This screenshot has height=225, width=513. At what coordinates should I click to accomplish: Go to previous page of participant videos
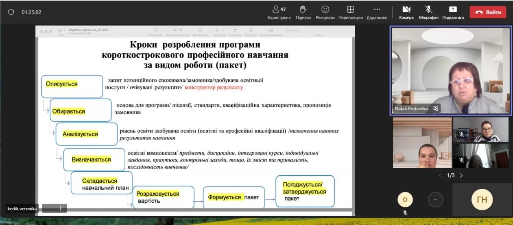coord(440,176)
